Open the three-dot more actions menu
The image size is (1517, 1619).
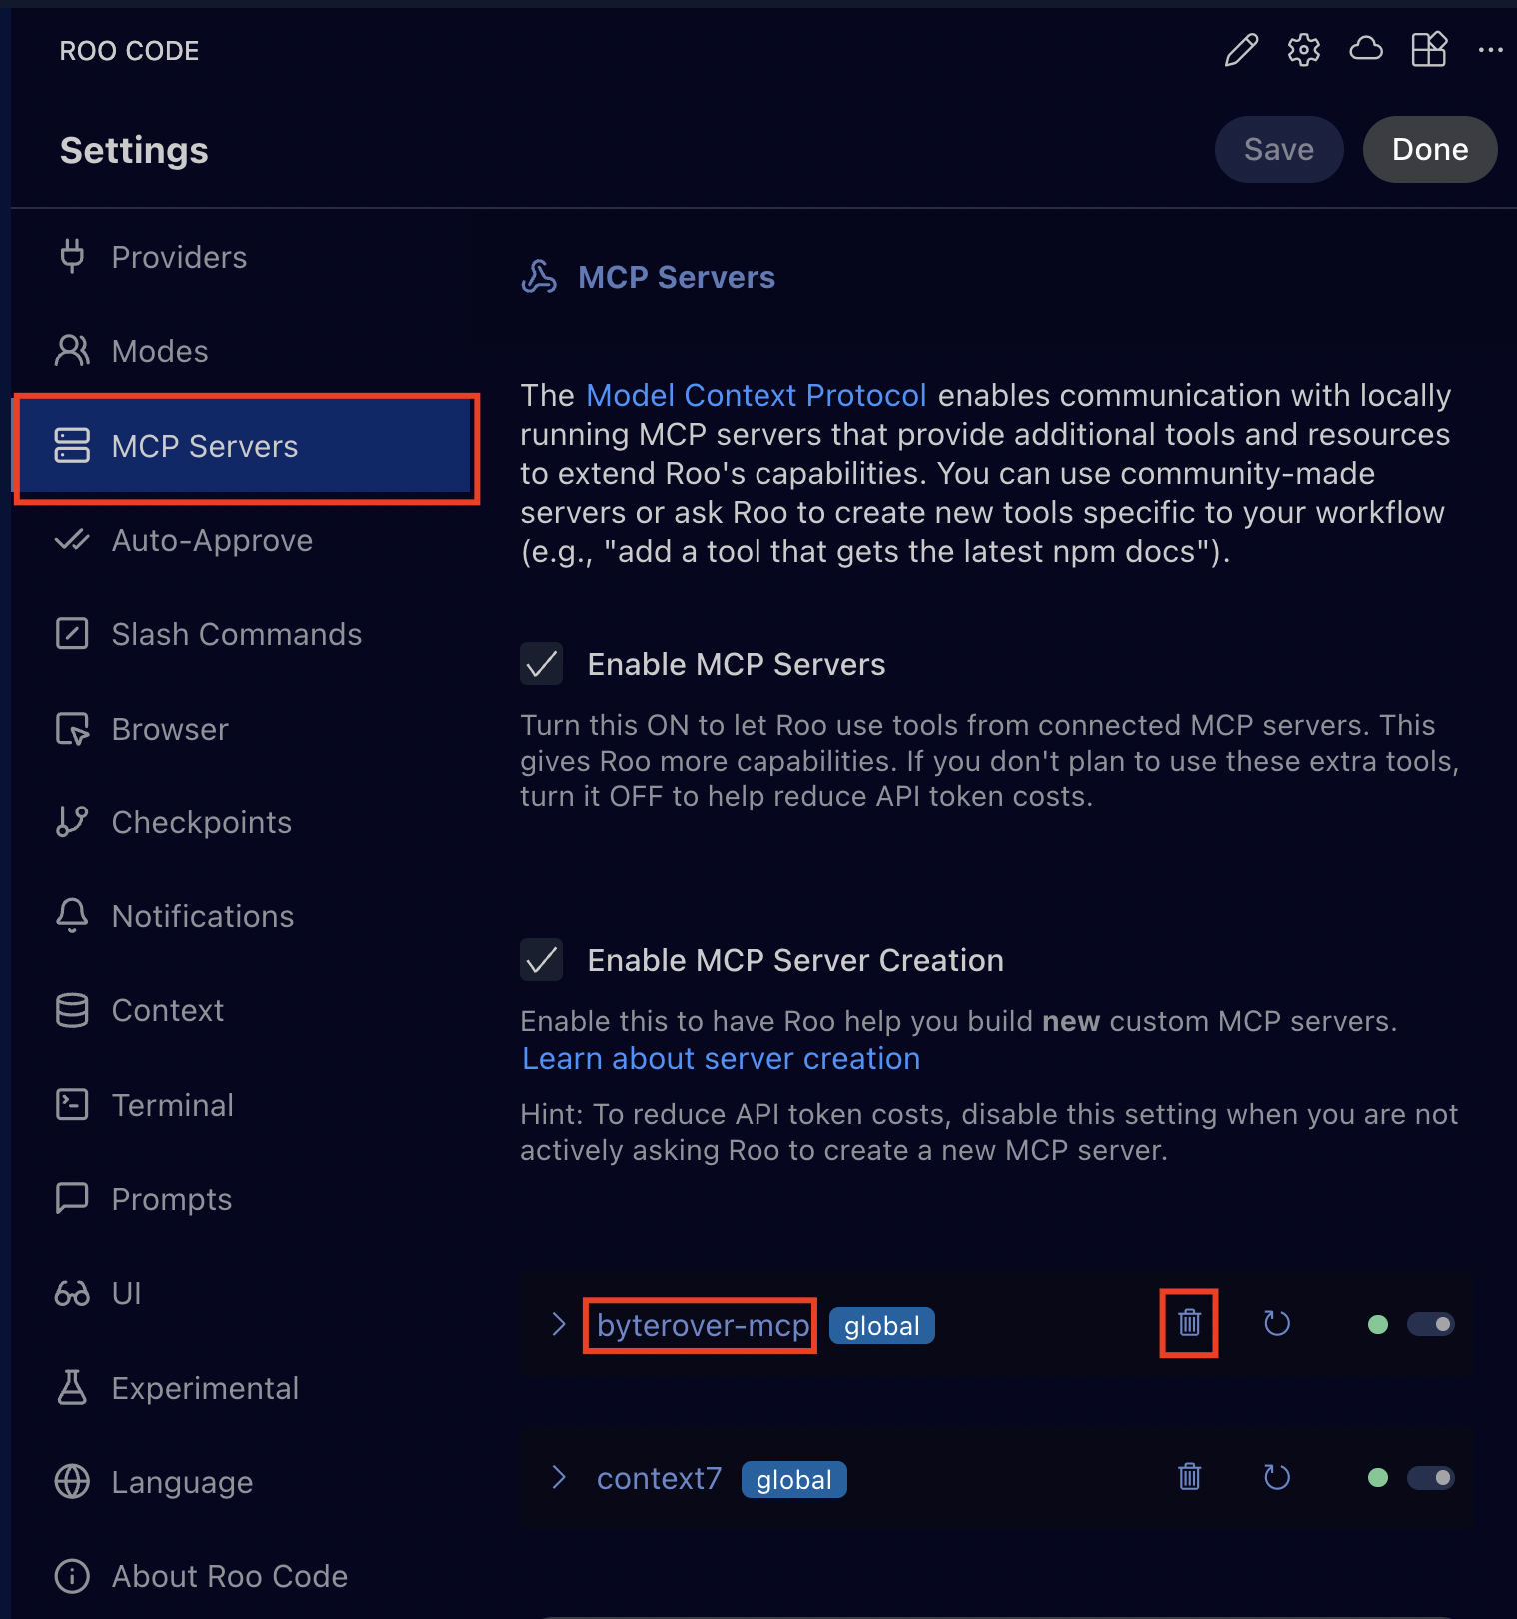click(x=1490, y=49)
